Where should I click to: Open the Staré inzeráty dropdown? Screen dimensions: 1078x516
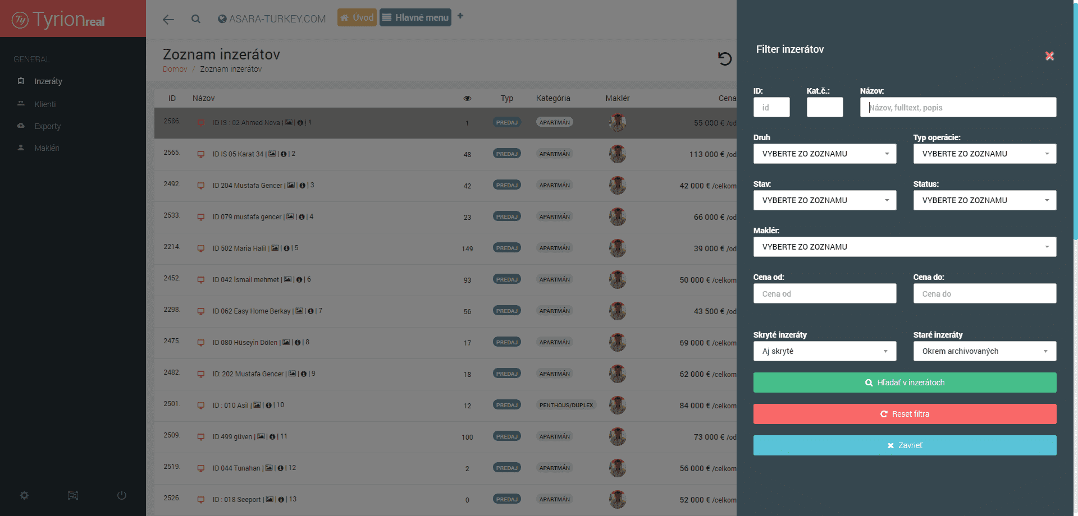tap(984, 351)
